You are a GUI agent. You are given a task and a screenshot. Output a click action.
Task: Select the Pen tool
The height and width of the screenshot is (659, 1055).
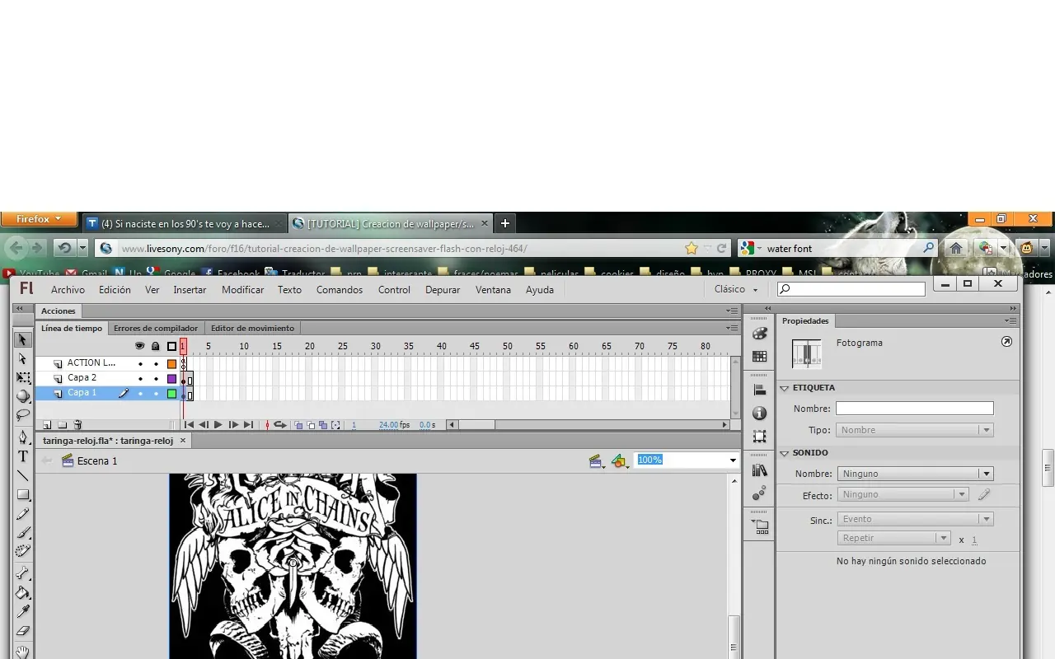click(x=23, y=437)
